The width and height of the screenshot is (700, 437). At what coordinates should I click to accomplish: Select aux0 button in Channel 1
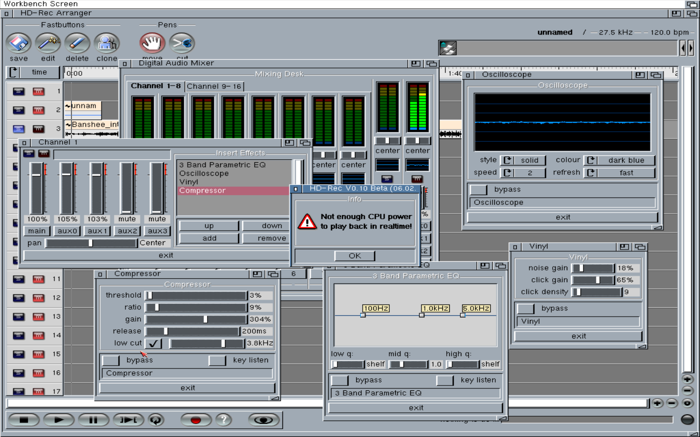pyautogui.click(x=67, y=231)
